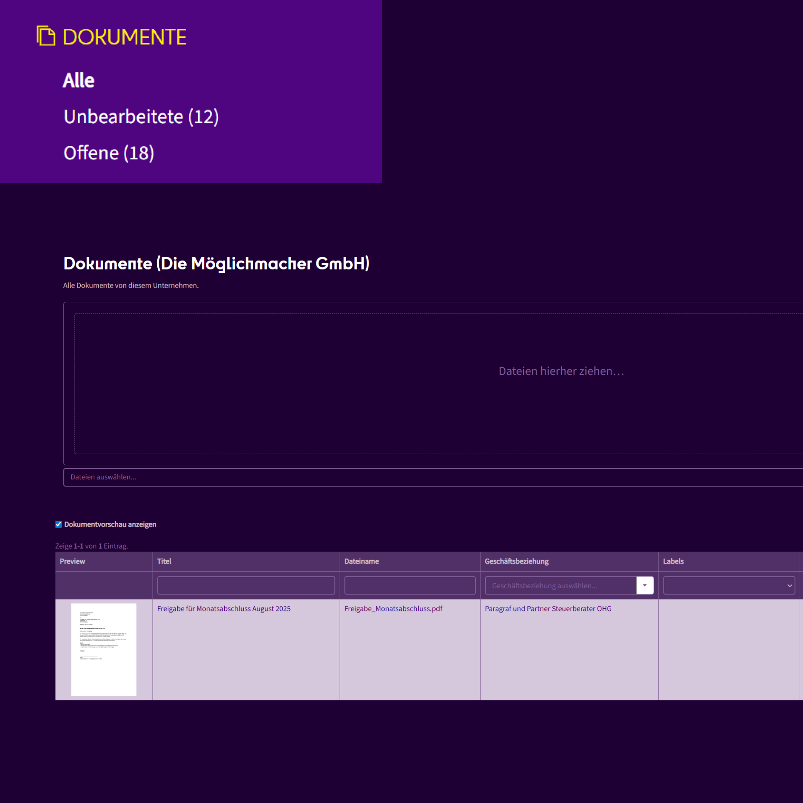Expand the Geschäftsbeziehung dropdown arrow button
This screenshot has width=803, height=803.
[645, 585]
